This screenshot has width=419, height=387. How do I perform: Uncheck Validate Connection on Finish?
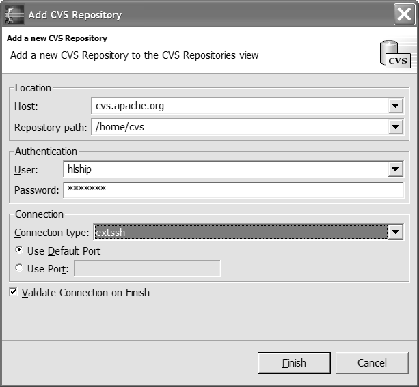tap(14, 293)
